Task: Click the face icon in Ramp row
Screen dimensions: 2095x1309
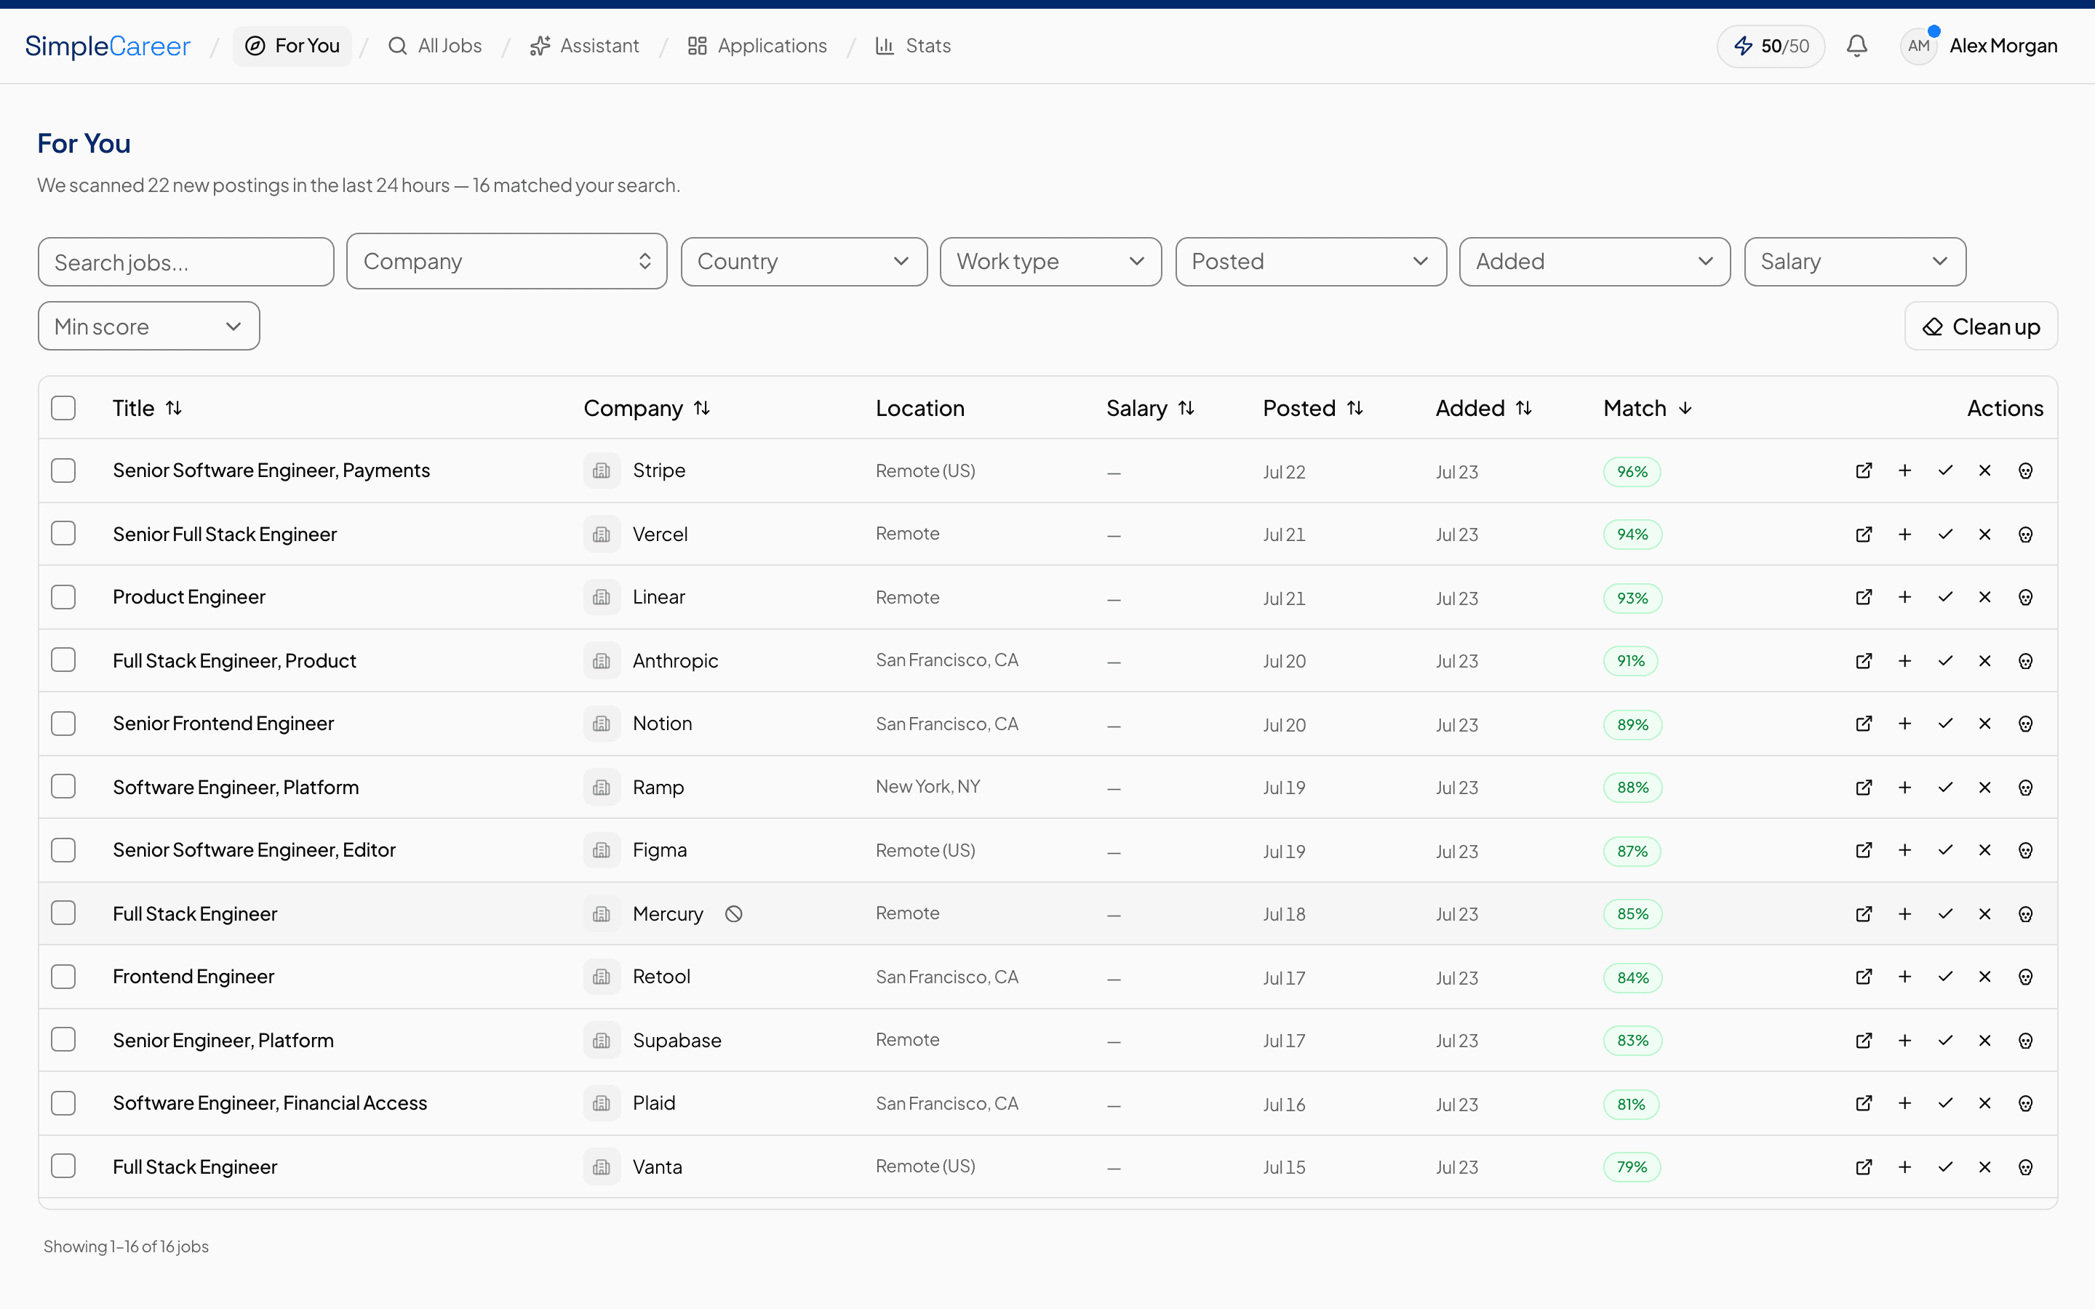Action: coord(2026,787)
